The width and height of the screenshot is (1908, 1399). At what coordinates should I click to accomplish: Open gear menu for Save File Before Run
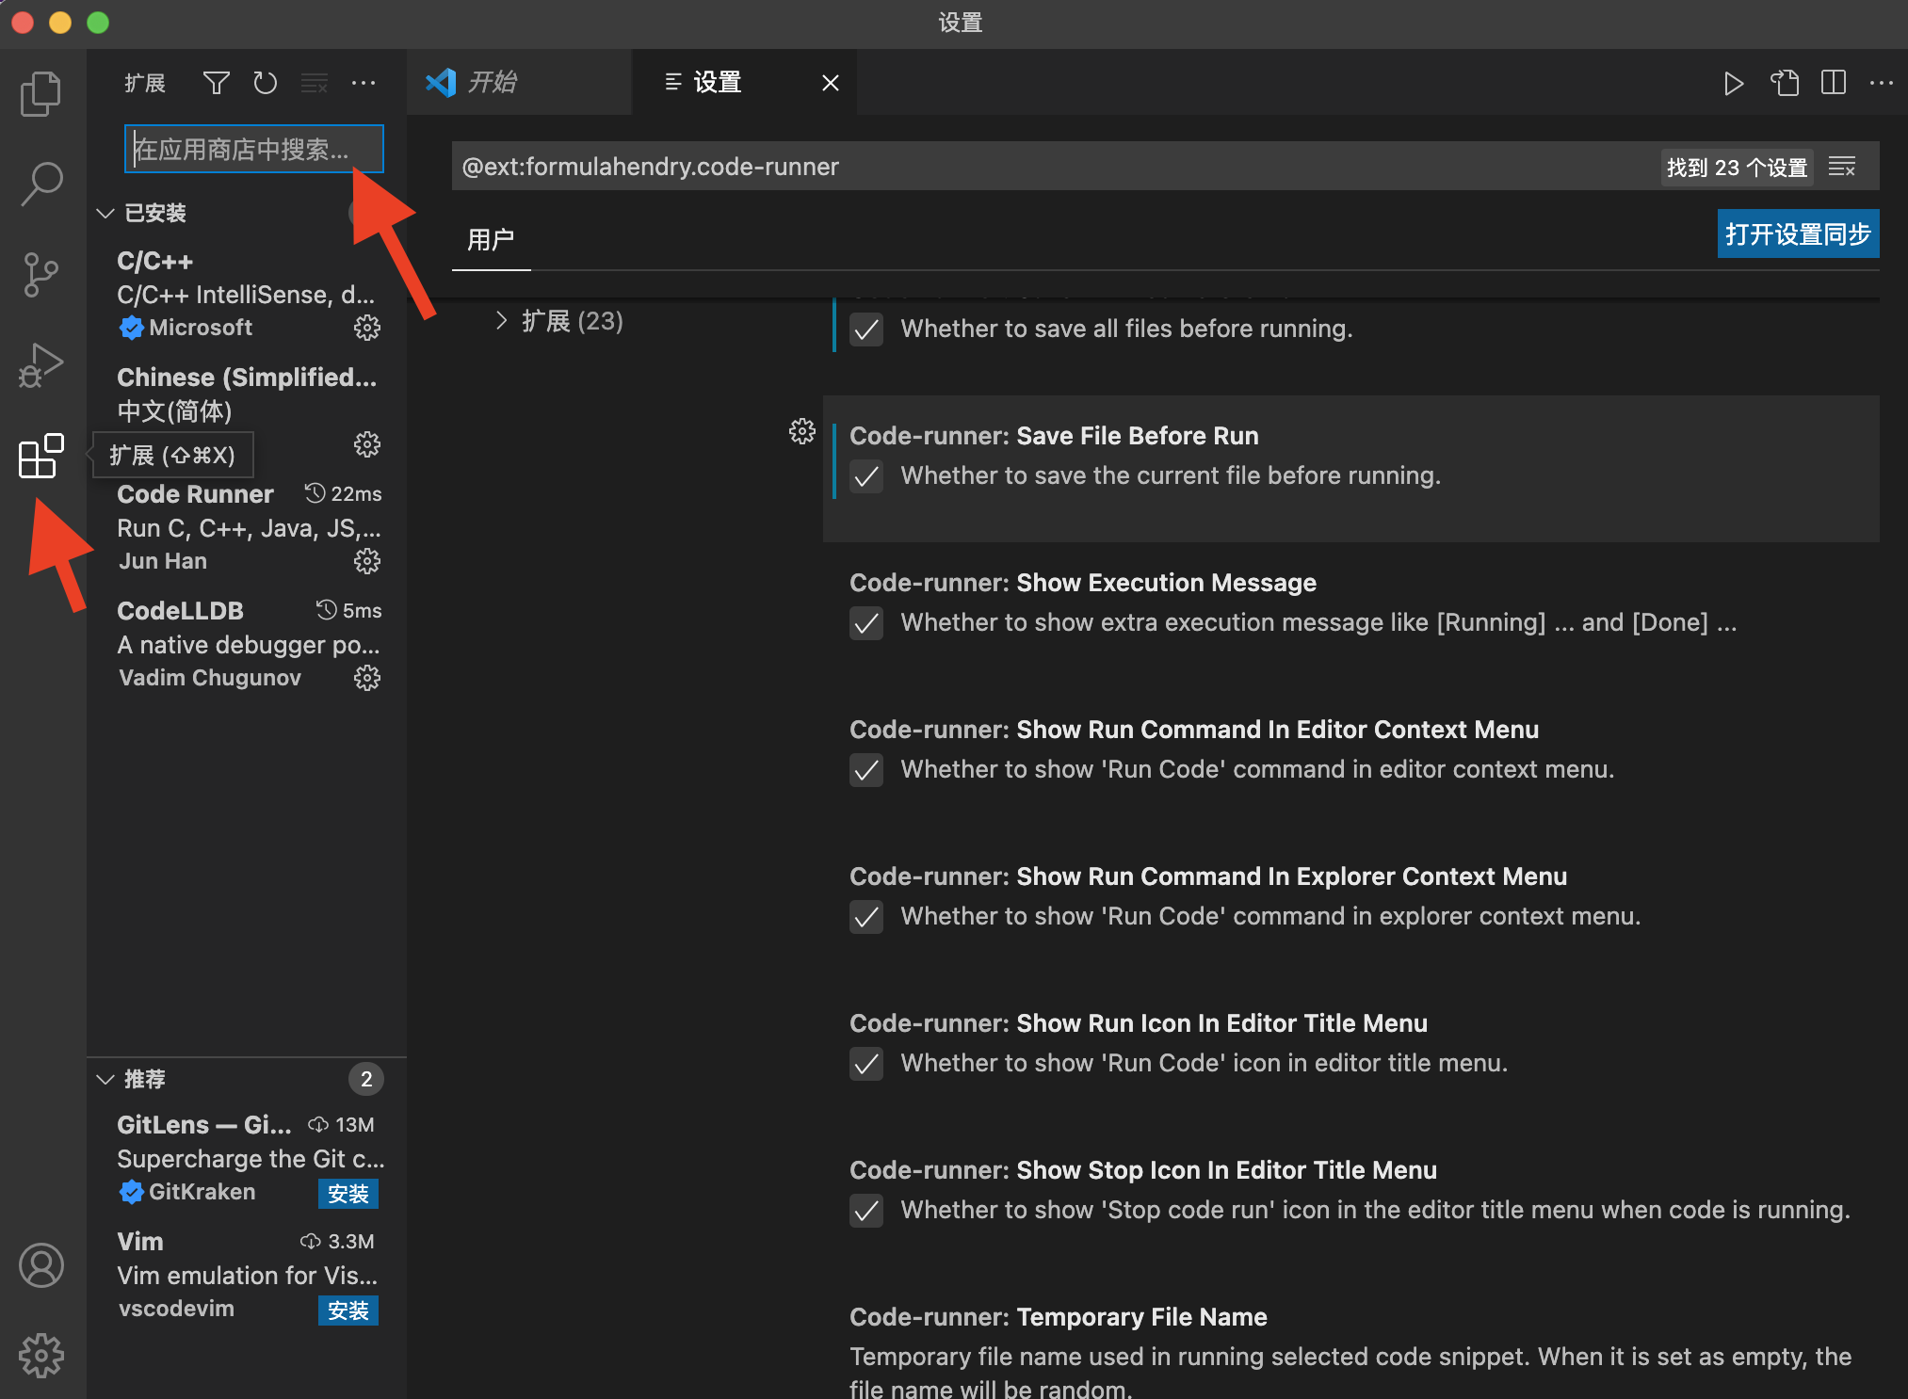click(x=802, y=431)
